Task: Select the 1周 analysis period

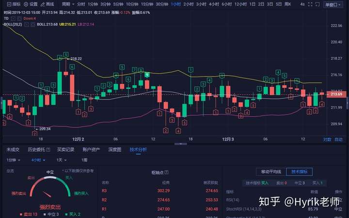Action: pyautogui.click(x=84, y=160)
